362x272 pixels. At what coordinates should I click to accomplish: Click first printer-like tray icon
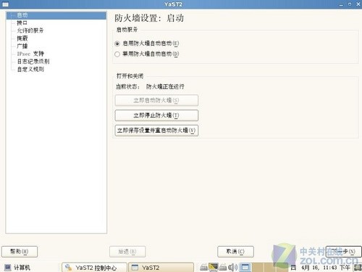[x=203, y=268]
